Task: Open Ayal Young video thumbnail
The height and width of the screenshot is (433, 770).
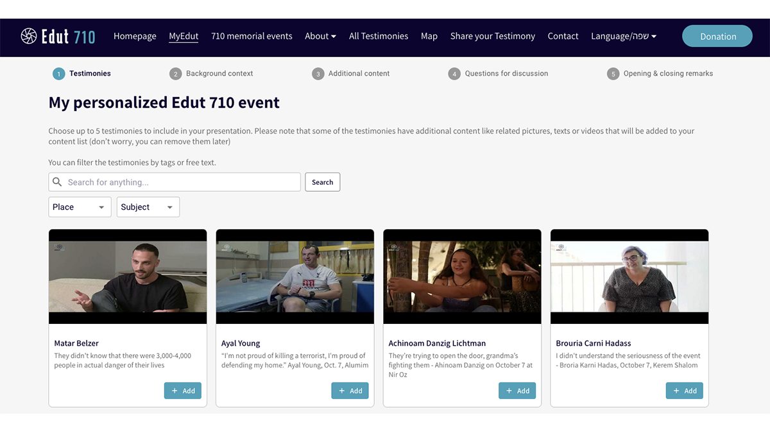Action: [x=295, y=276]
